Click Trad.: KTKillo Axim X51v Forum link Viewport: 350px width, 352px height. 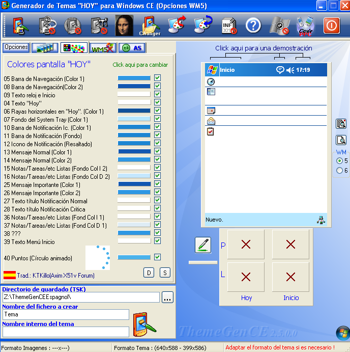coord(56,276)
